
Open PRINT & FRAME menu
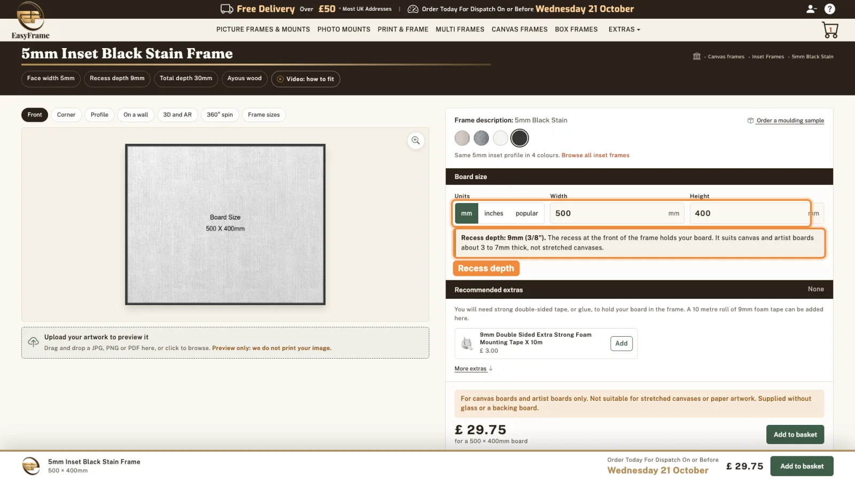point(403,29)
